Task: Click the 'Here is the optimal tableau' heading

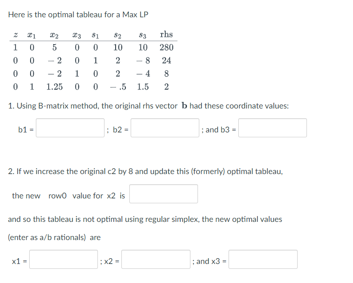Action: pos(78,15)
